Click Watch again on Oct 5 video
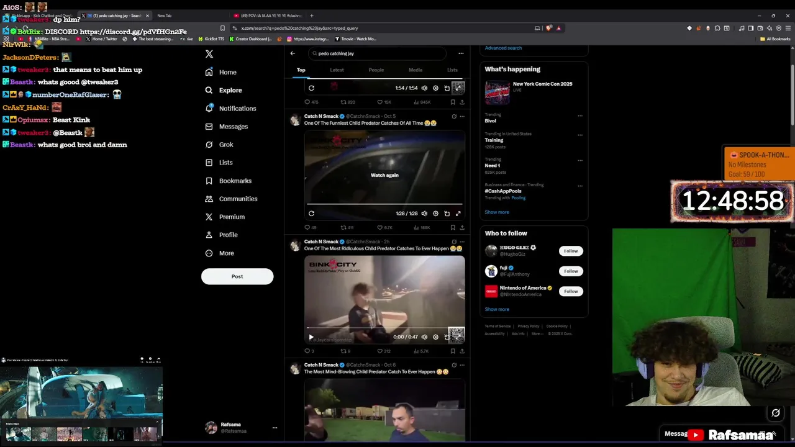This screenshot has width=795, height=447. point(384,175)
